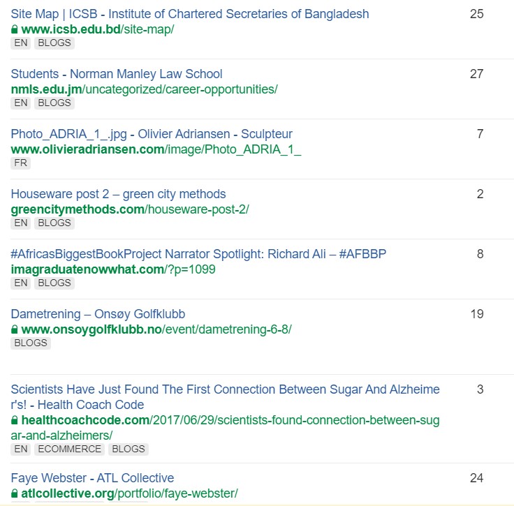Click the greencitymethods.com/houseware-post-2/ URL

pyautogui.click(x=130, y=209)
